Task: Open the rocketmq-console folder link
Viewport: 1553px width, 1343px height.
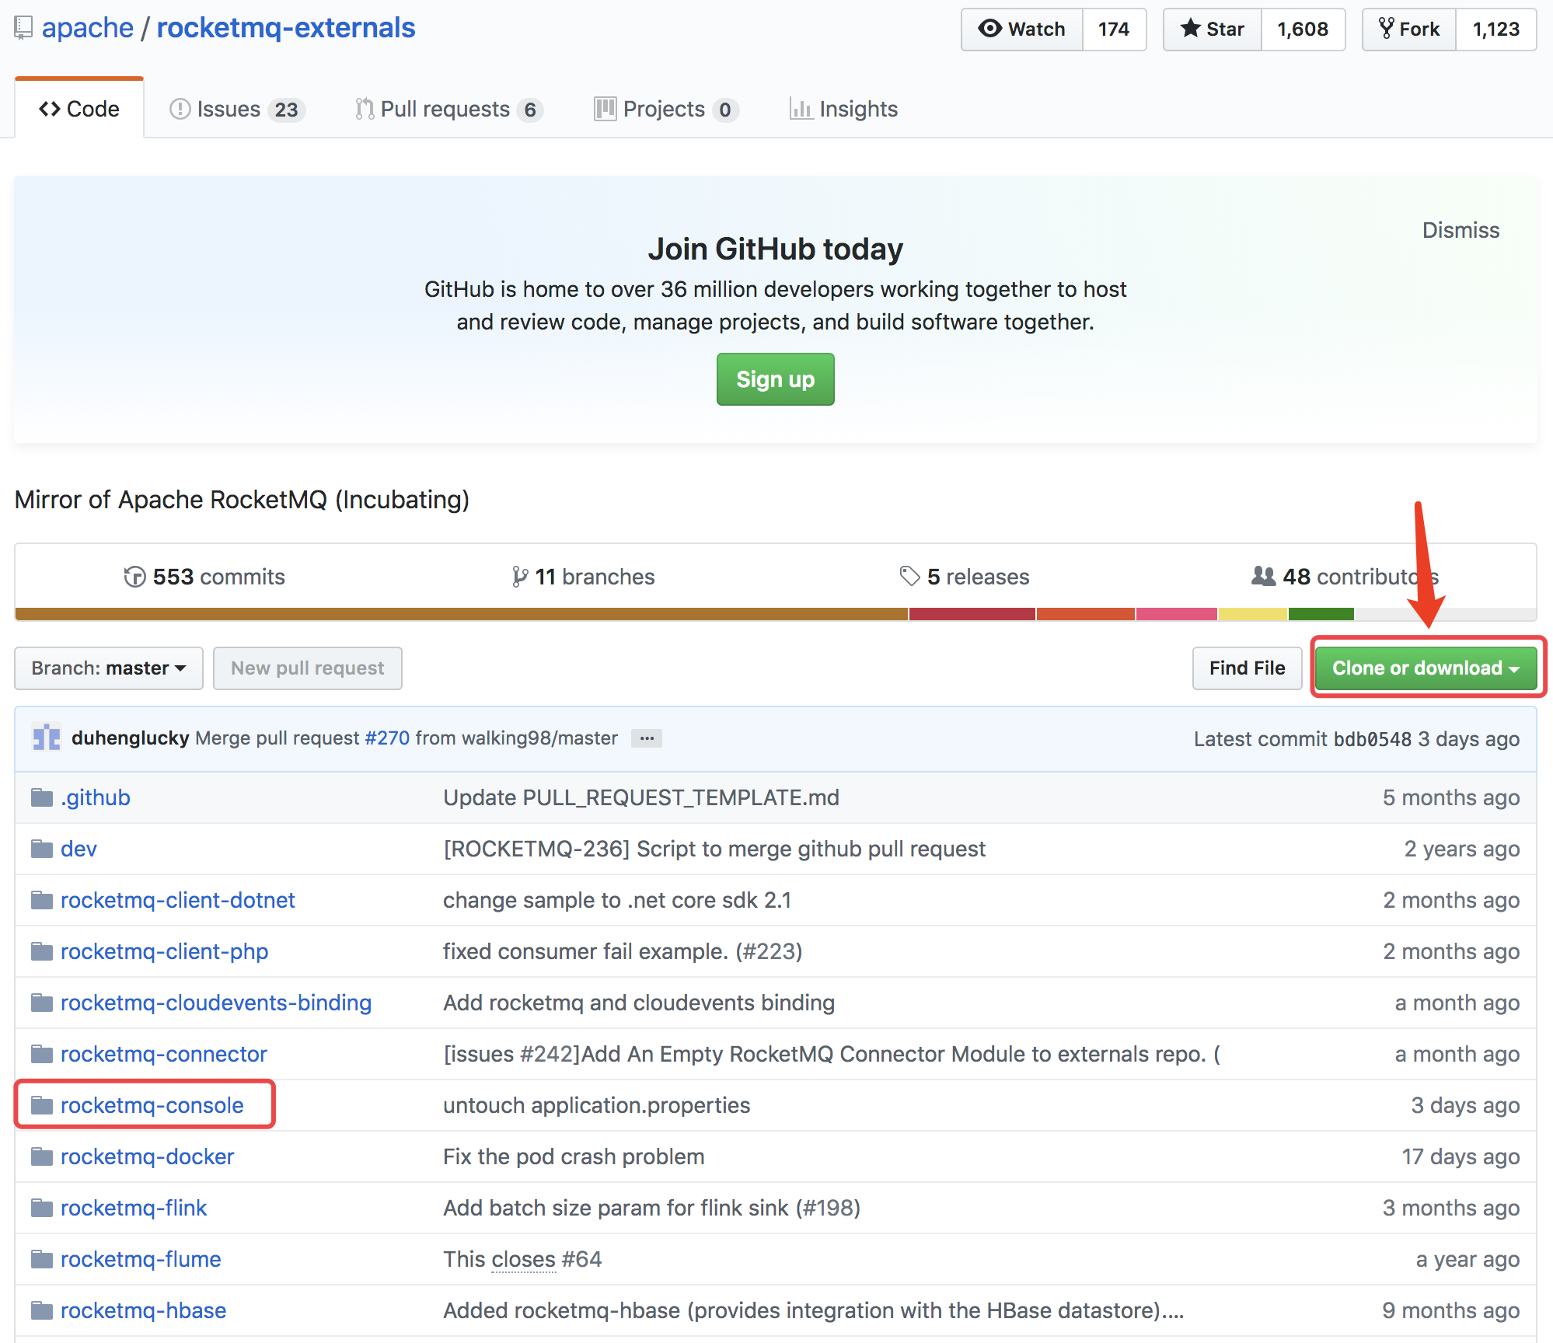Action: coord(152,1105)
